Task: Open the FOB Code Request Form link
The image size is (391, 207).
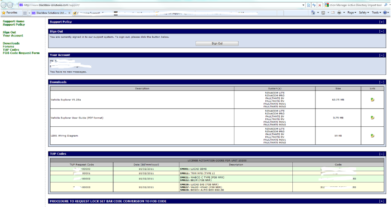Action: coord(21,53)
